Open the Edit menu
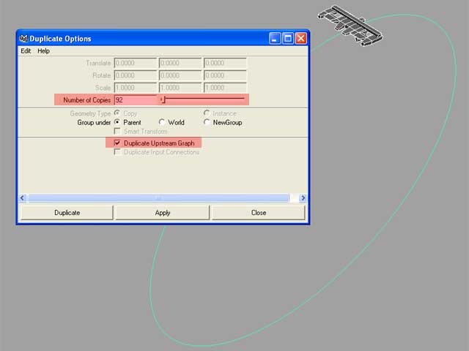Image resolution: width=469 pixels, height=351 pixels. click(x=26, y=51)
